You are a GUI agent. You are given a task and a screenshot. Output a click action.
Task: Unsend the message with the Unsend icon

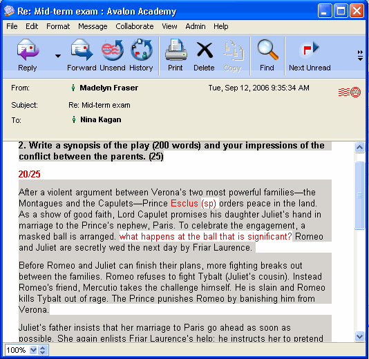[112, 50]
